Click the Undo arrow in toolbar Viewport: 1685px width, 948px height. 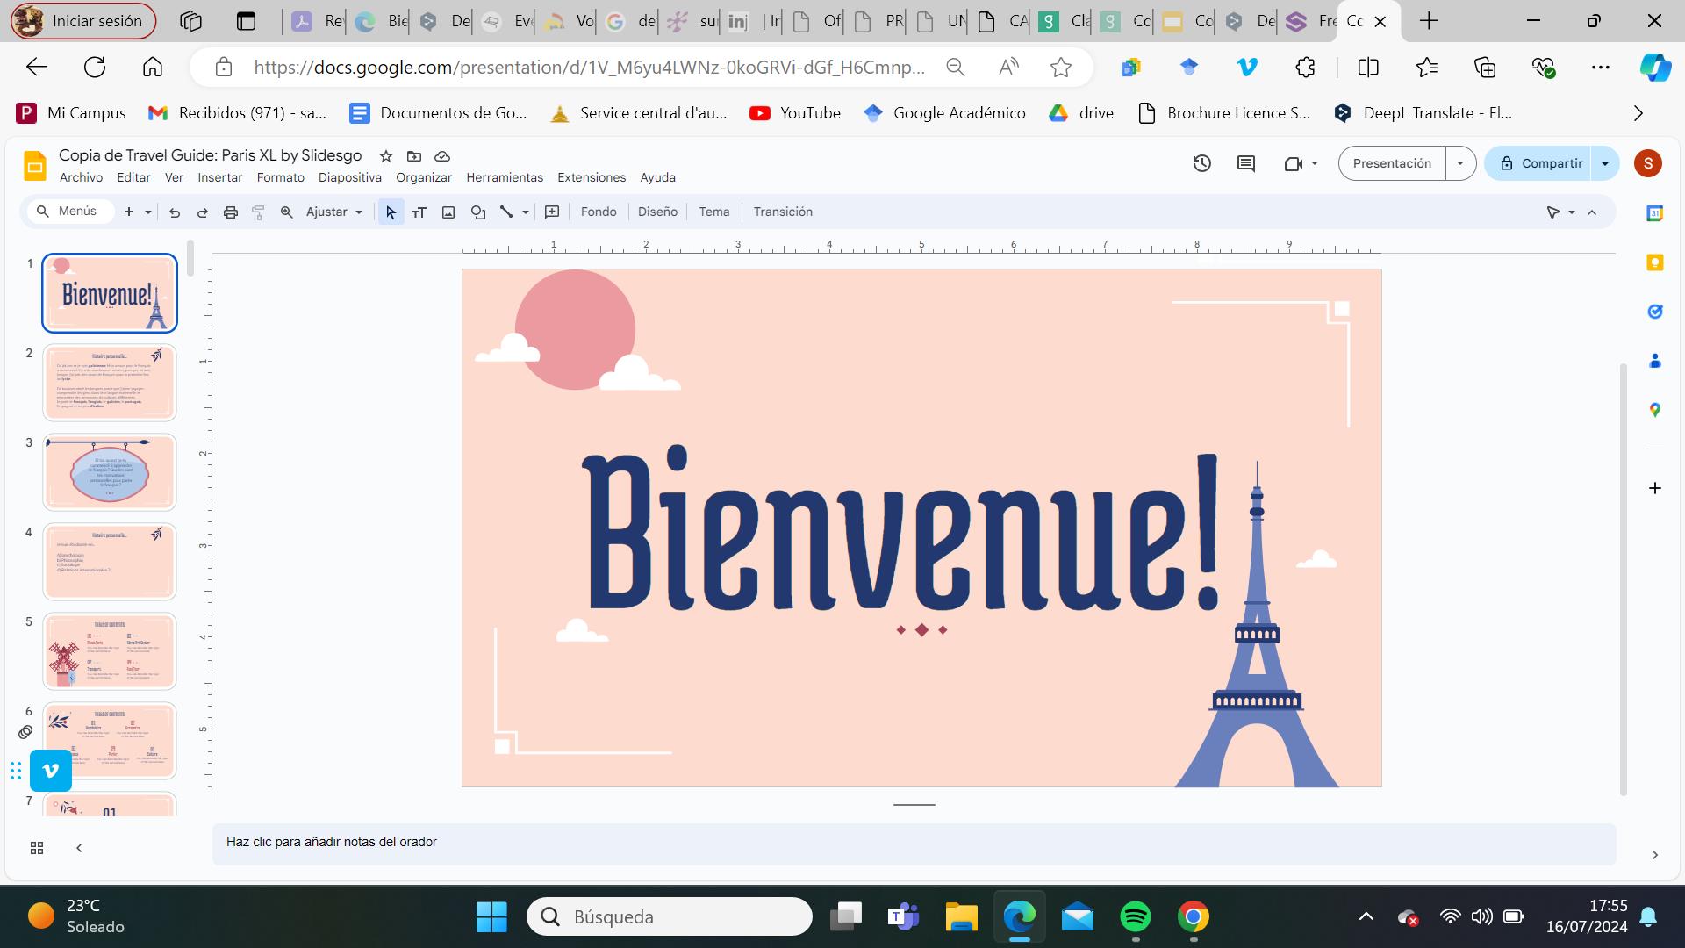pos(175,212)
